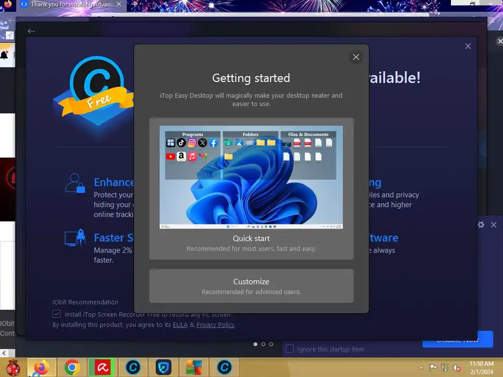
Task: Select the second page indicator dot
Action: pyautogui.click(x=263, y=344)
